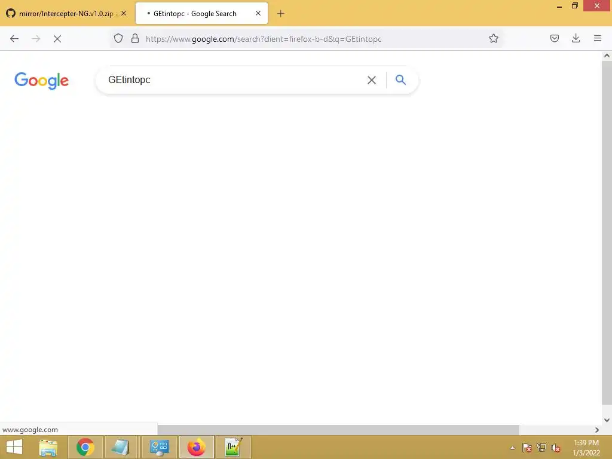Open the Windows Start button
The image size is (612, 459).
coord(14,447)
